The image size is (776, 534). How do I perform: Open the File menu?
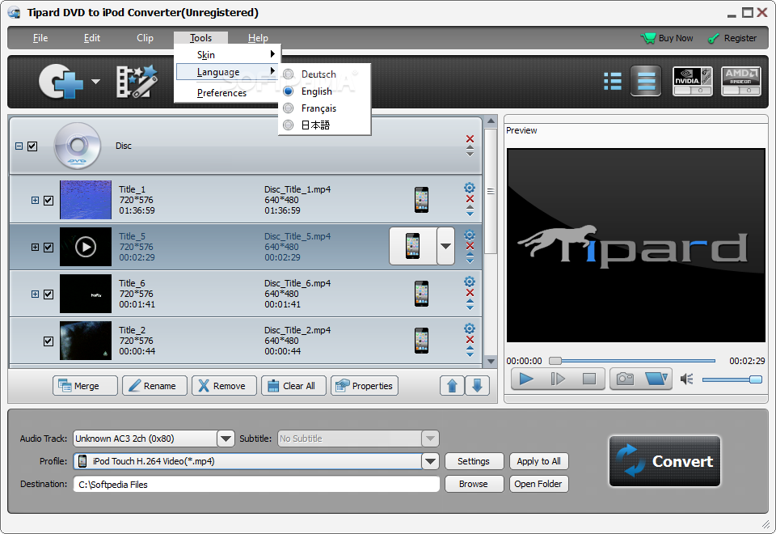coord(40,38)
